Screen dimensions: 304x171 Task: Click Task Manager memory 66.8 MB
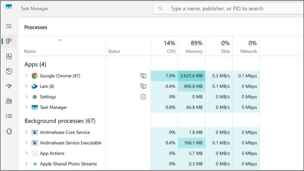pyautogui.click(x=194, y=107)
